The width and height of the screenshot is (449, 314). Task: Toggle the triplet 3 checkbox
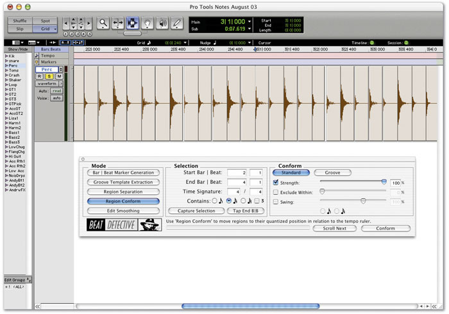257,201
